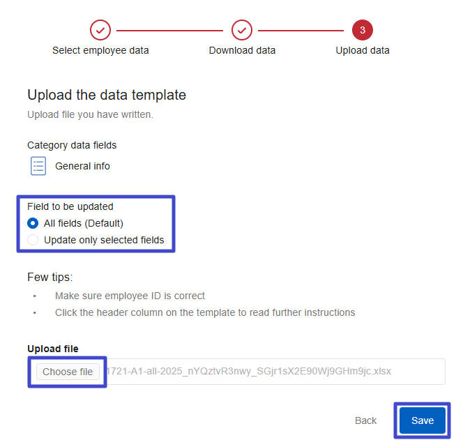Click the Upload file label
The image size is (456, 440).
tap(53, 349)
